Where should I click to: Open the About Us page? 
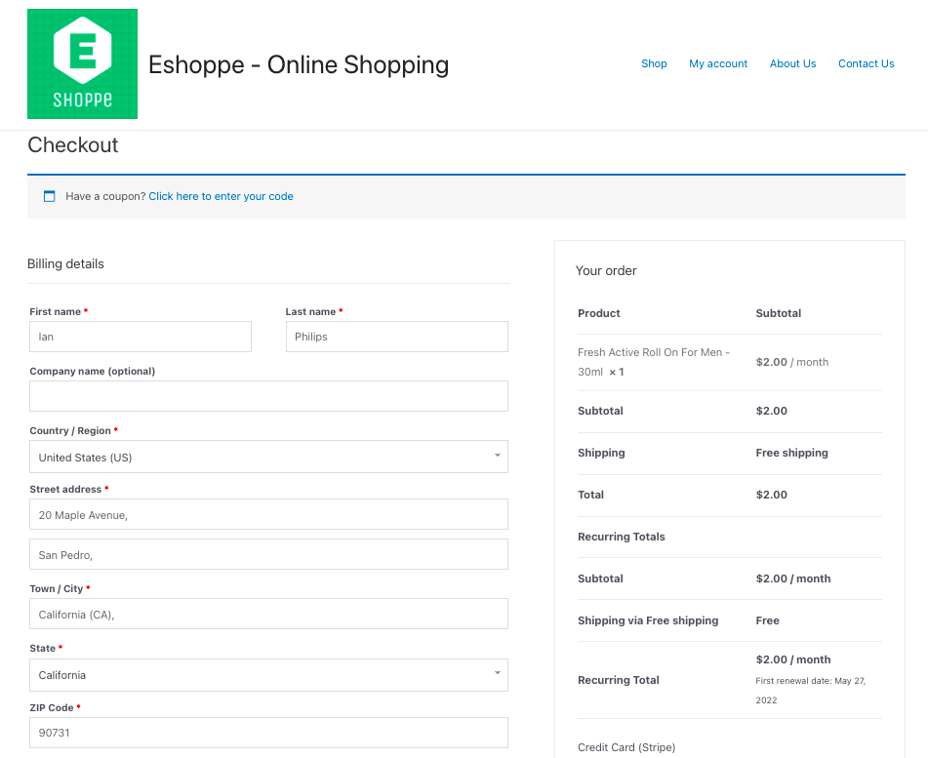pyautogui.click(x=792, y=63)
